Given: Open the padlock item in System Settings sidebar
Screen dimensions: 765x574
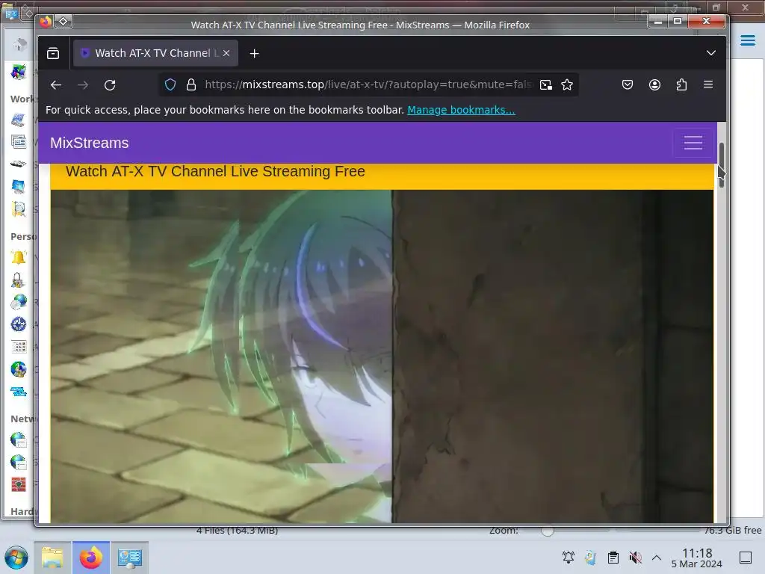Looking at the screenshot, I should pos(18,280).
